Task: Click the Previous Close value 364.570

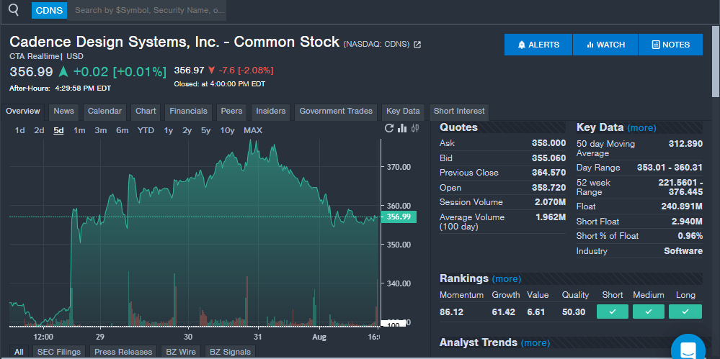Action: (548, 173)
